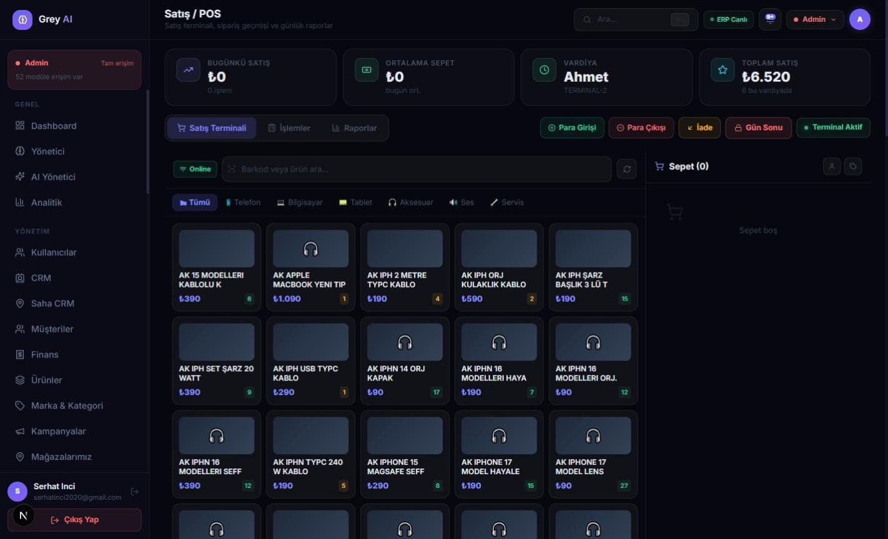Screen dimensions: 888x539
Task: Click the Gün Sonu button
Action: pos(758,127)
